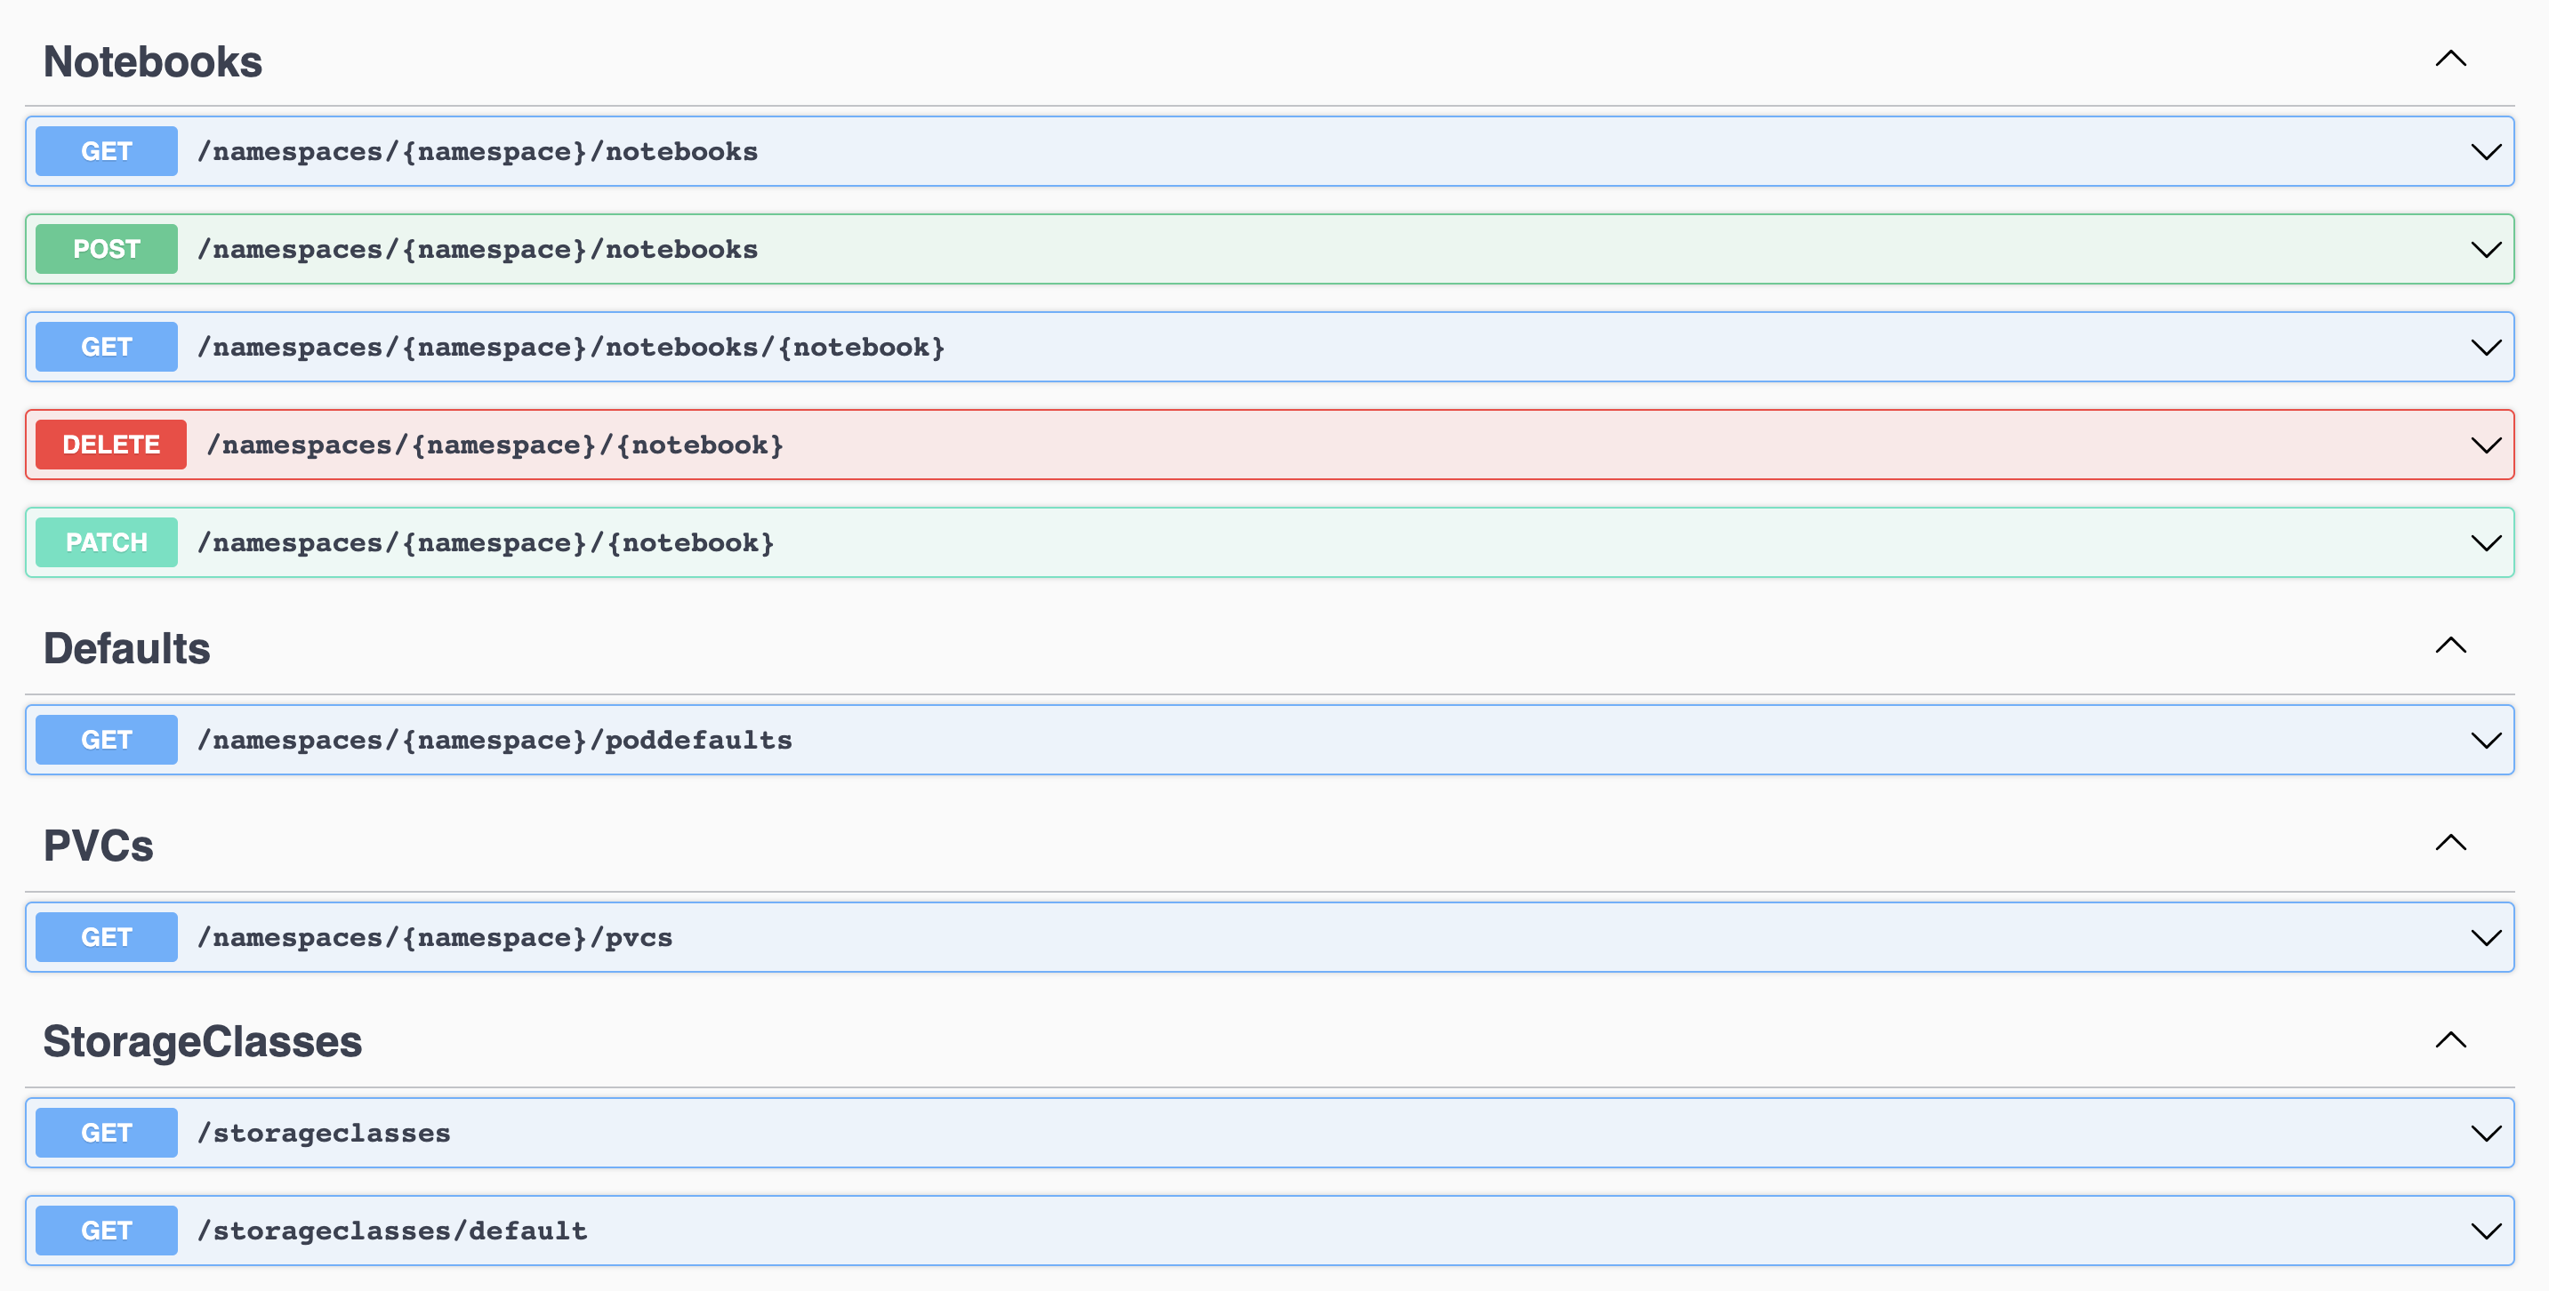Open the /namespaces/{namespace}/pvcs endpoint path

pyautogui.click(x=436, y=937)
